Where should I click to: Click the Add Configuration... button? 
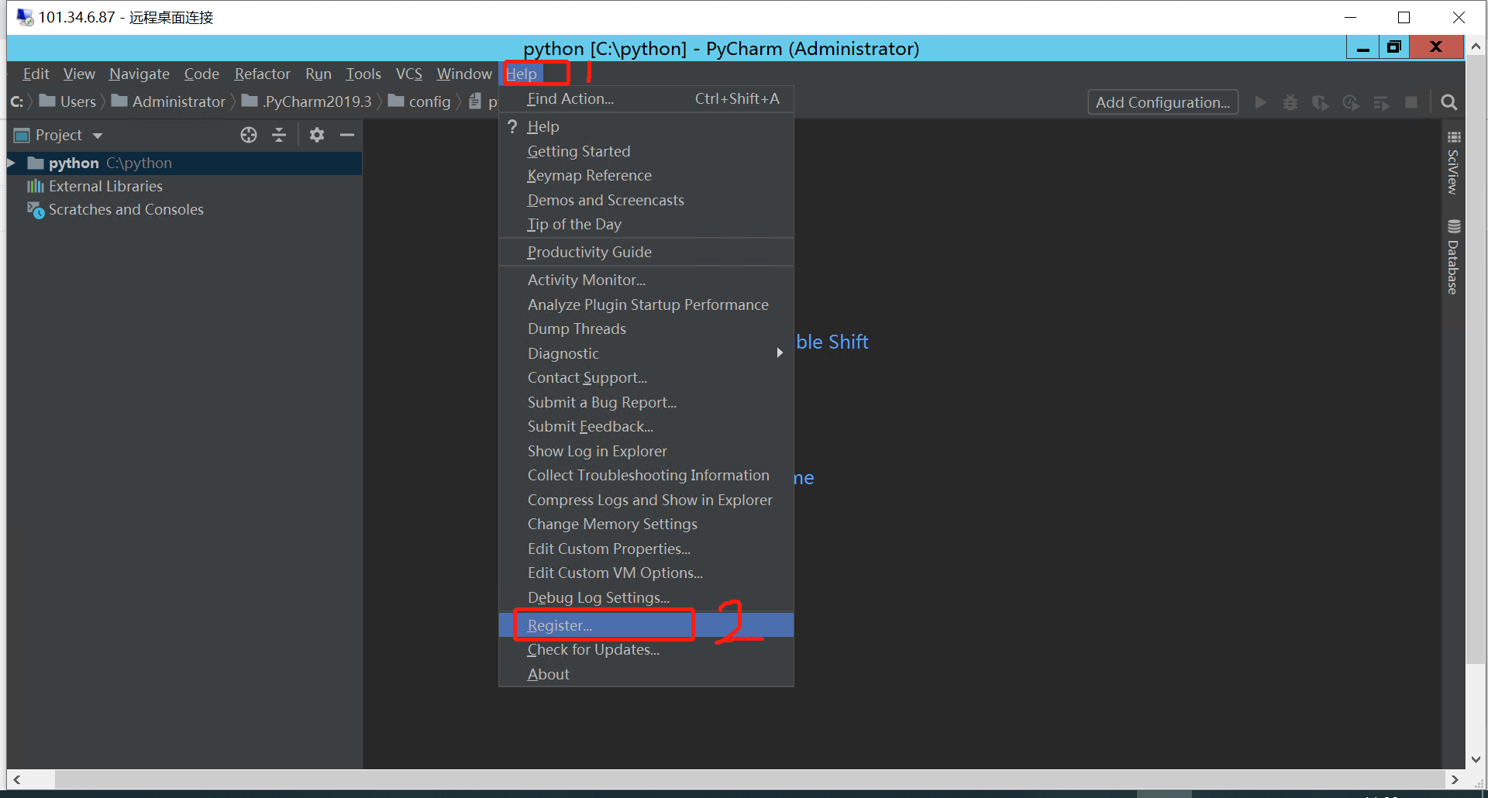[x=1162, y=102]
